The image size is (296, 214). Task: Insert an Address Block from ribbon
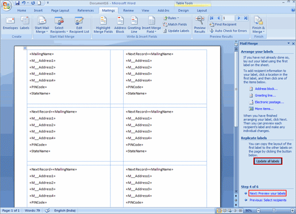(x=120, y=25)
